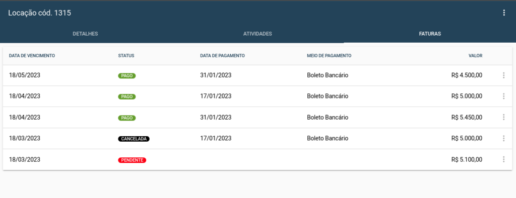Sort by Meio de Pagamento column
The height and width of the screenshot is (198, 516).
[329, 56]
